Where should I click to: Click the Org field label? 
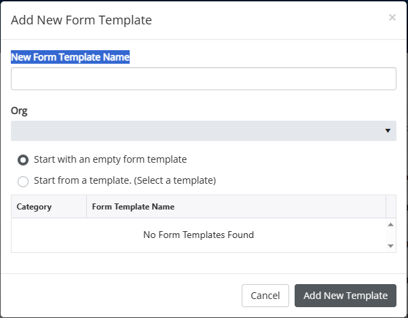click(19, 110)
